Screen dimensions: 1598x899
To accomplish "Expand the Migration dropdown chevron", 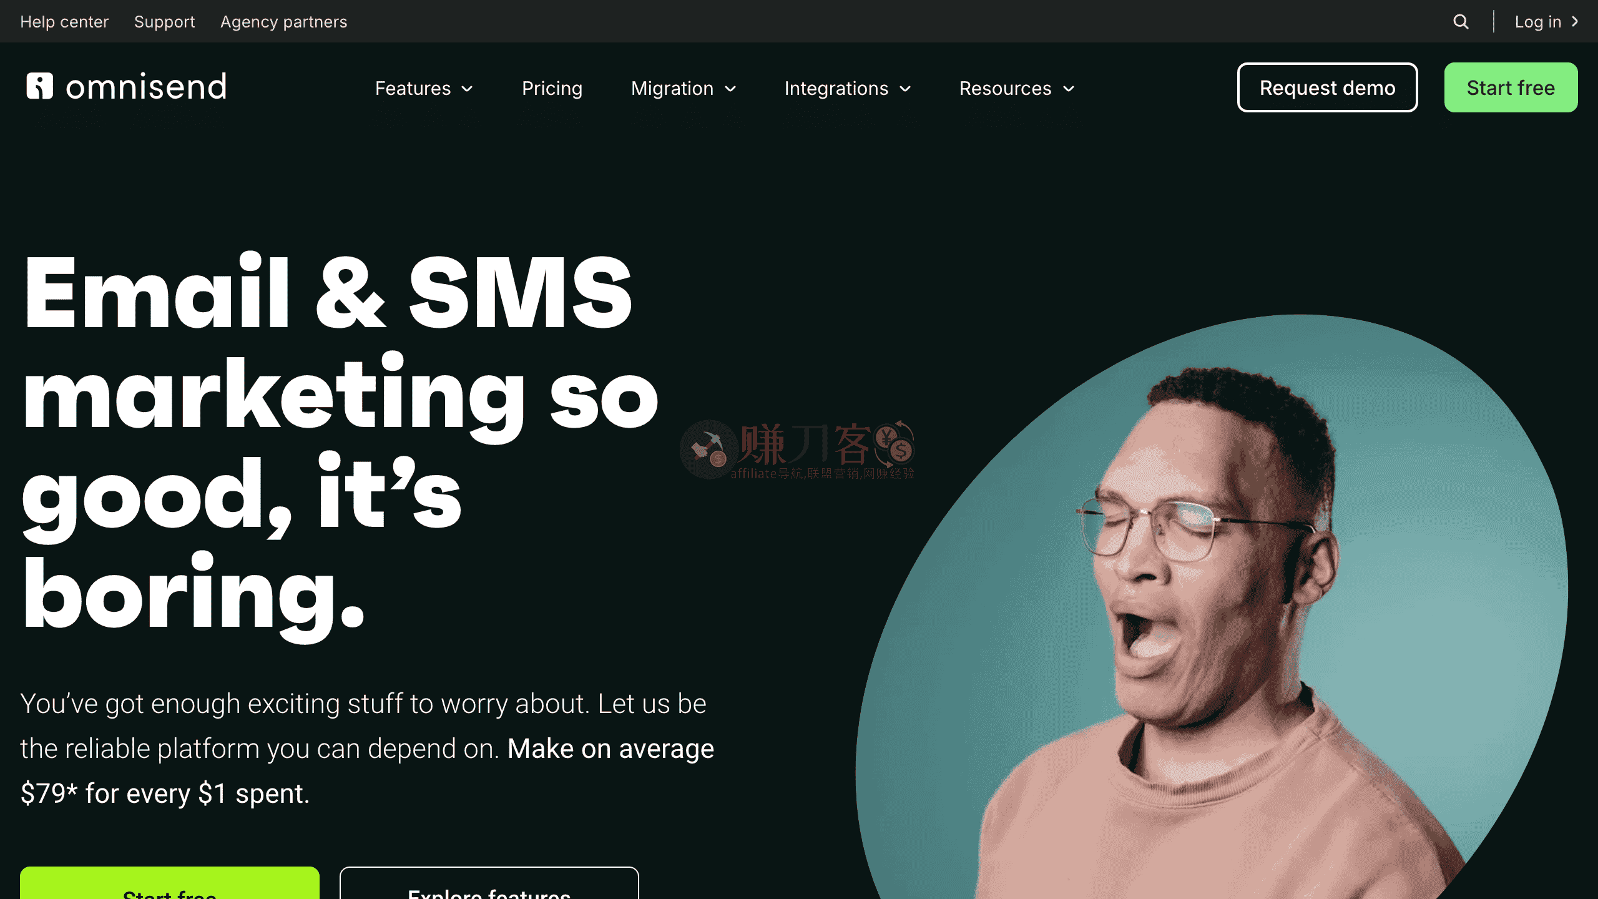I will point(730,89).
